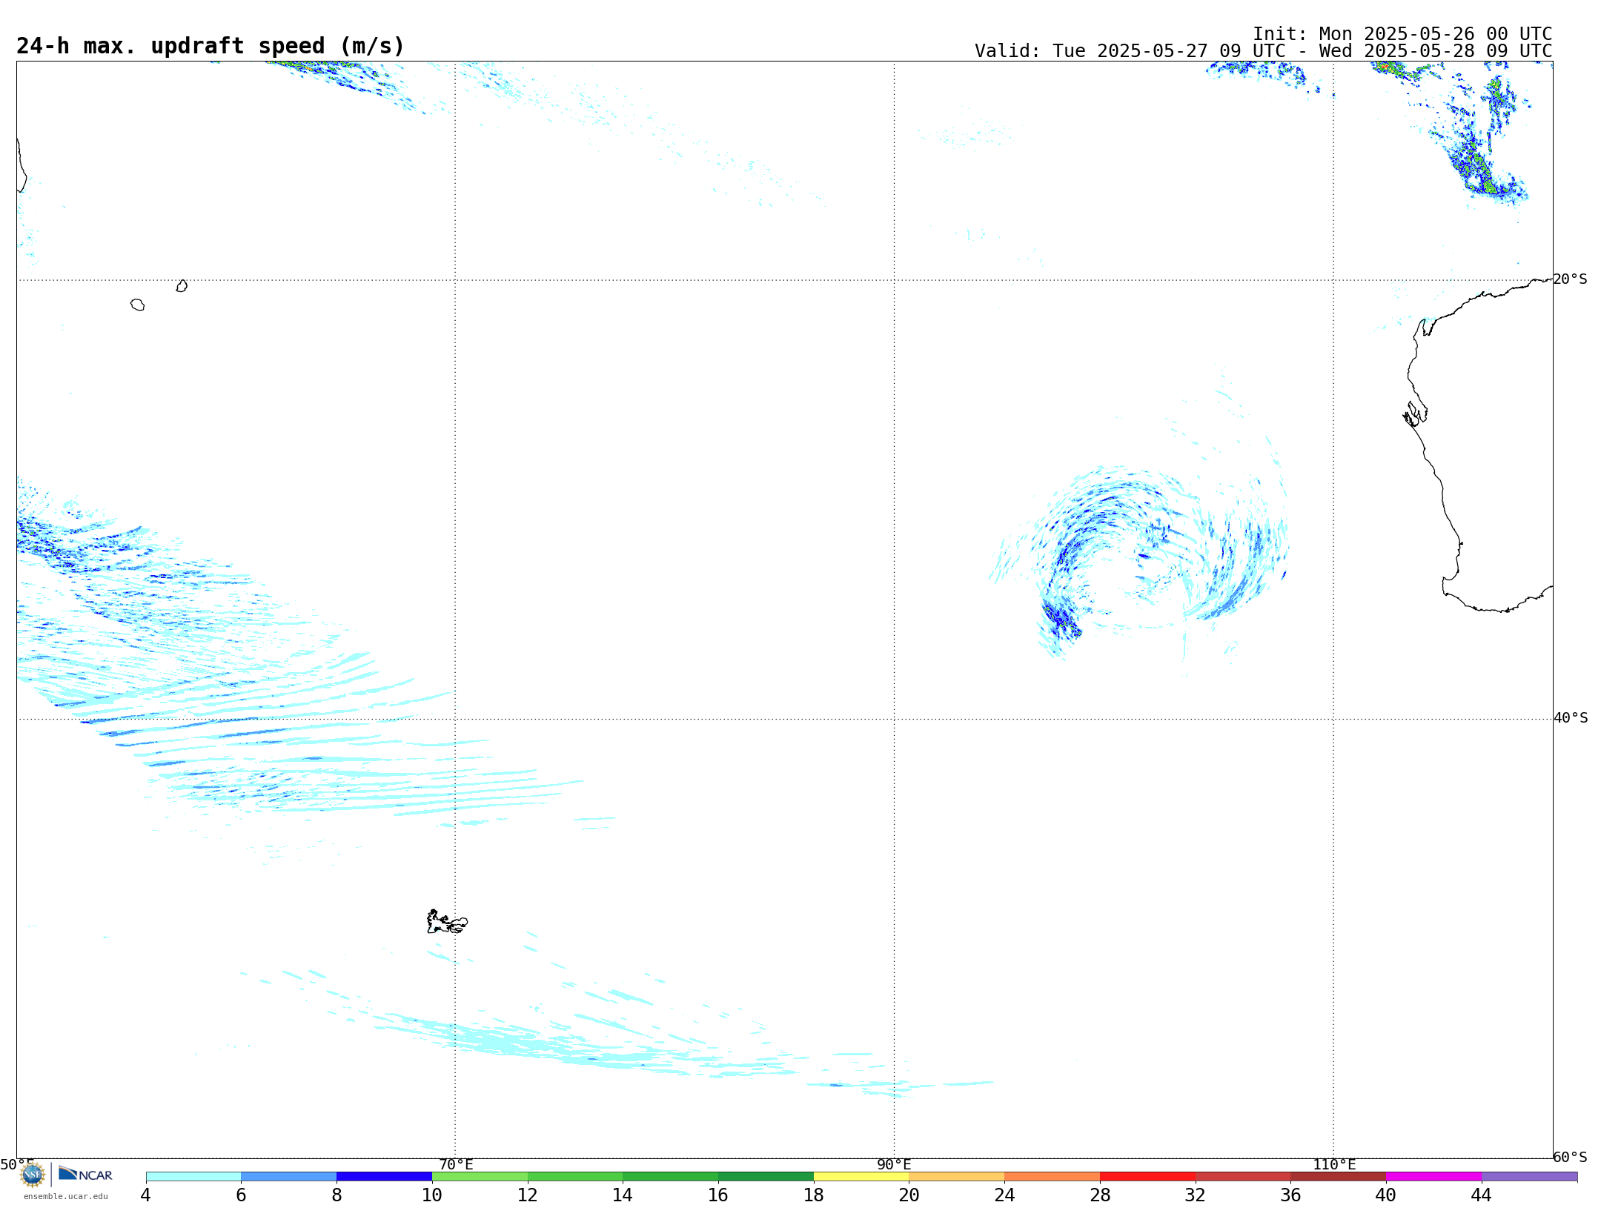Click the chart title '24-h max. updraft speed (m/s)'
Screen dimensions: 1601x1205
[x=211, y=46]
